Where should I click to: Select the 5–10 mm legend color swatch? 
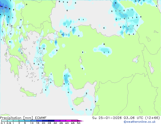28,121
